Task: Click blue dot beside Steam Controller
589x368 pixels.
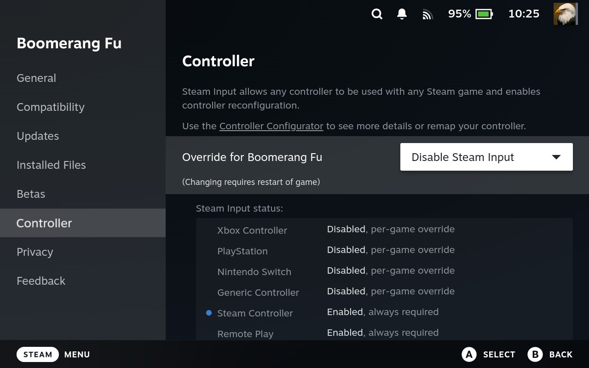Action: [209, 313]
